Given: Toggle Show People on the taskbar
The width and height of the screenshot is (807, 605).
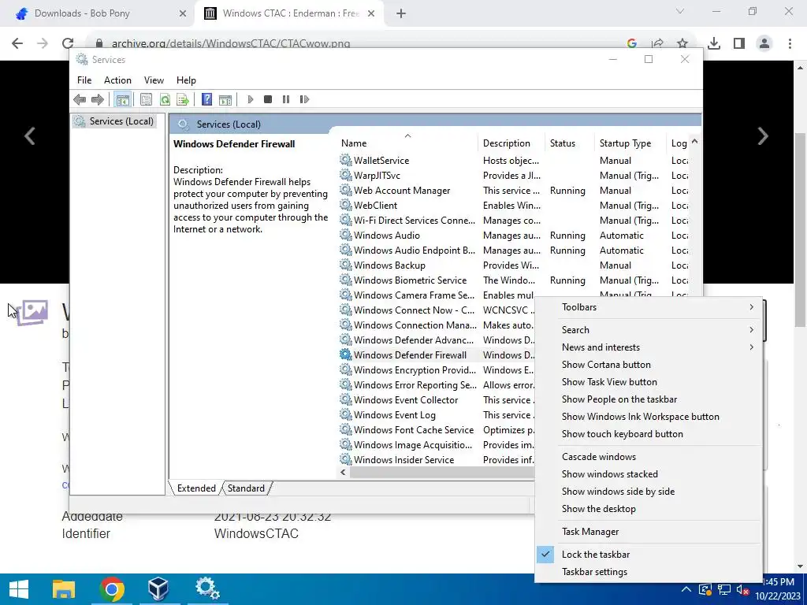Looking at the screenshot, I should coord(649,399).
